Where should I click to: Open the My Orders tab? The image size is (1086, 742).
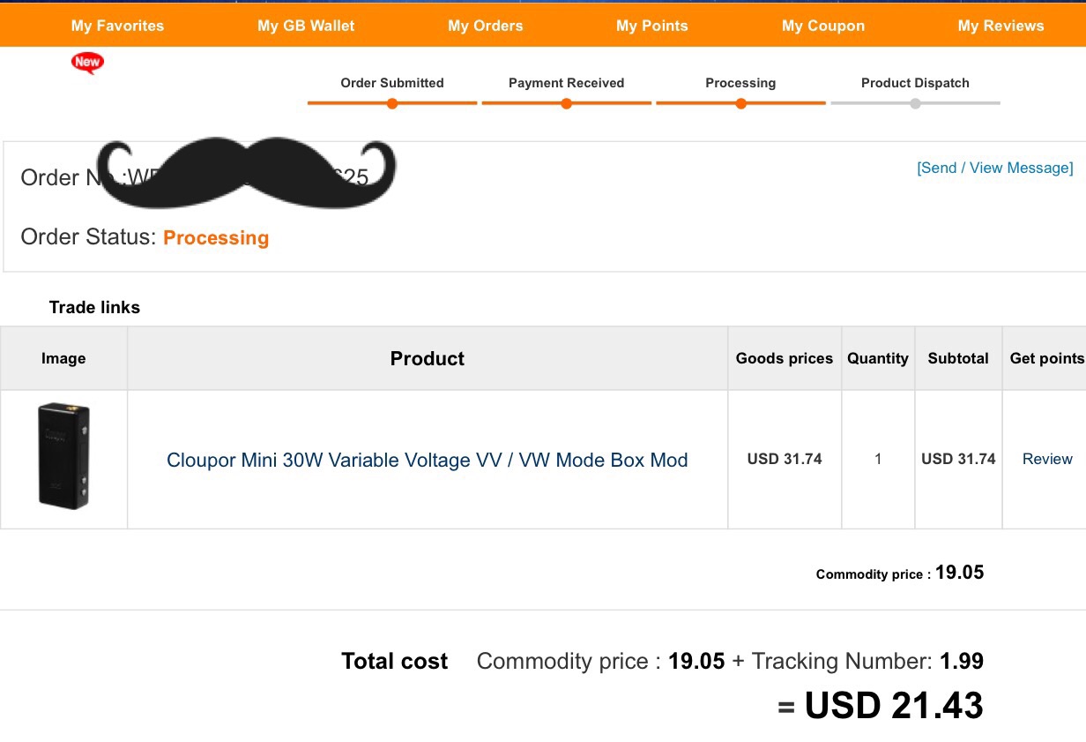pyautogui.click(x=485, y=26)
